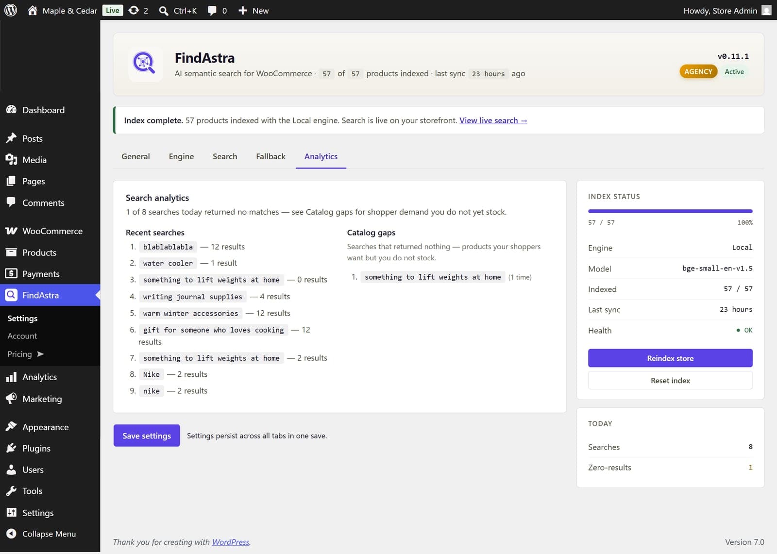
Task: Click the plus New icon in admin bar
Action: pos(243,10)
